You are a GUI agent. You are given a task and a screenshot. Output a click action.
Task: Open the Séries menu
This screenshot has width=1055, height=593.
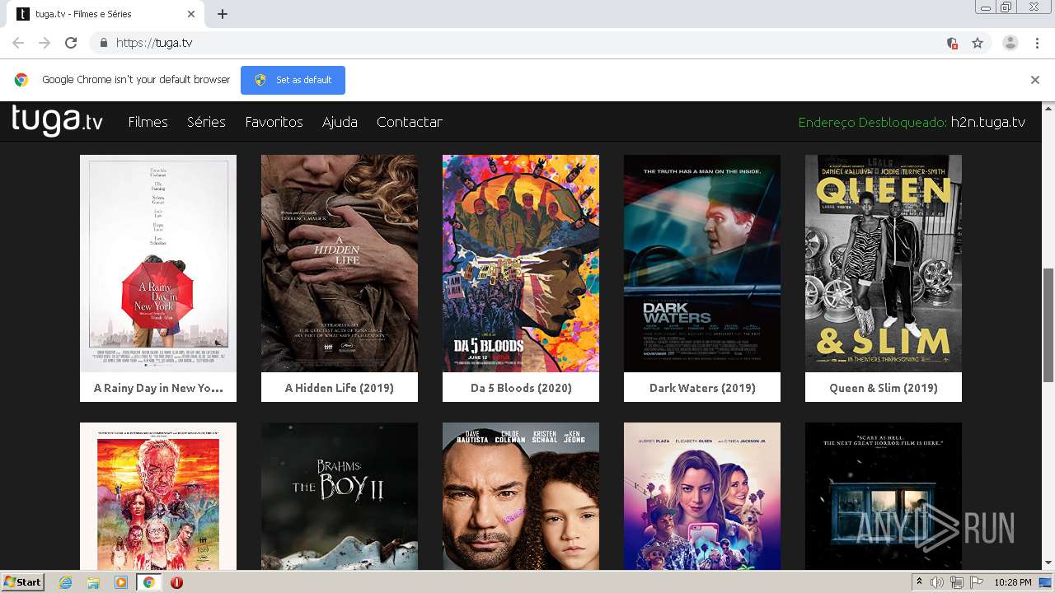pos(206,122)
